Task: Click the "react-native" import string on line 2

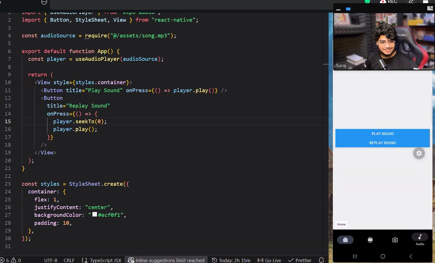Action: click(x=173, y=20)
